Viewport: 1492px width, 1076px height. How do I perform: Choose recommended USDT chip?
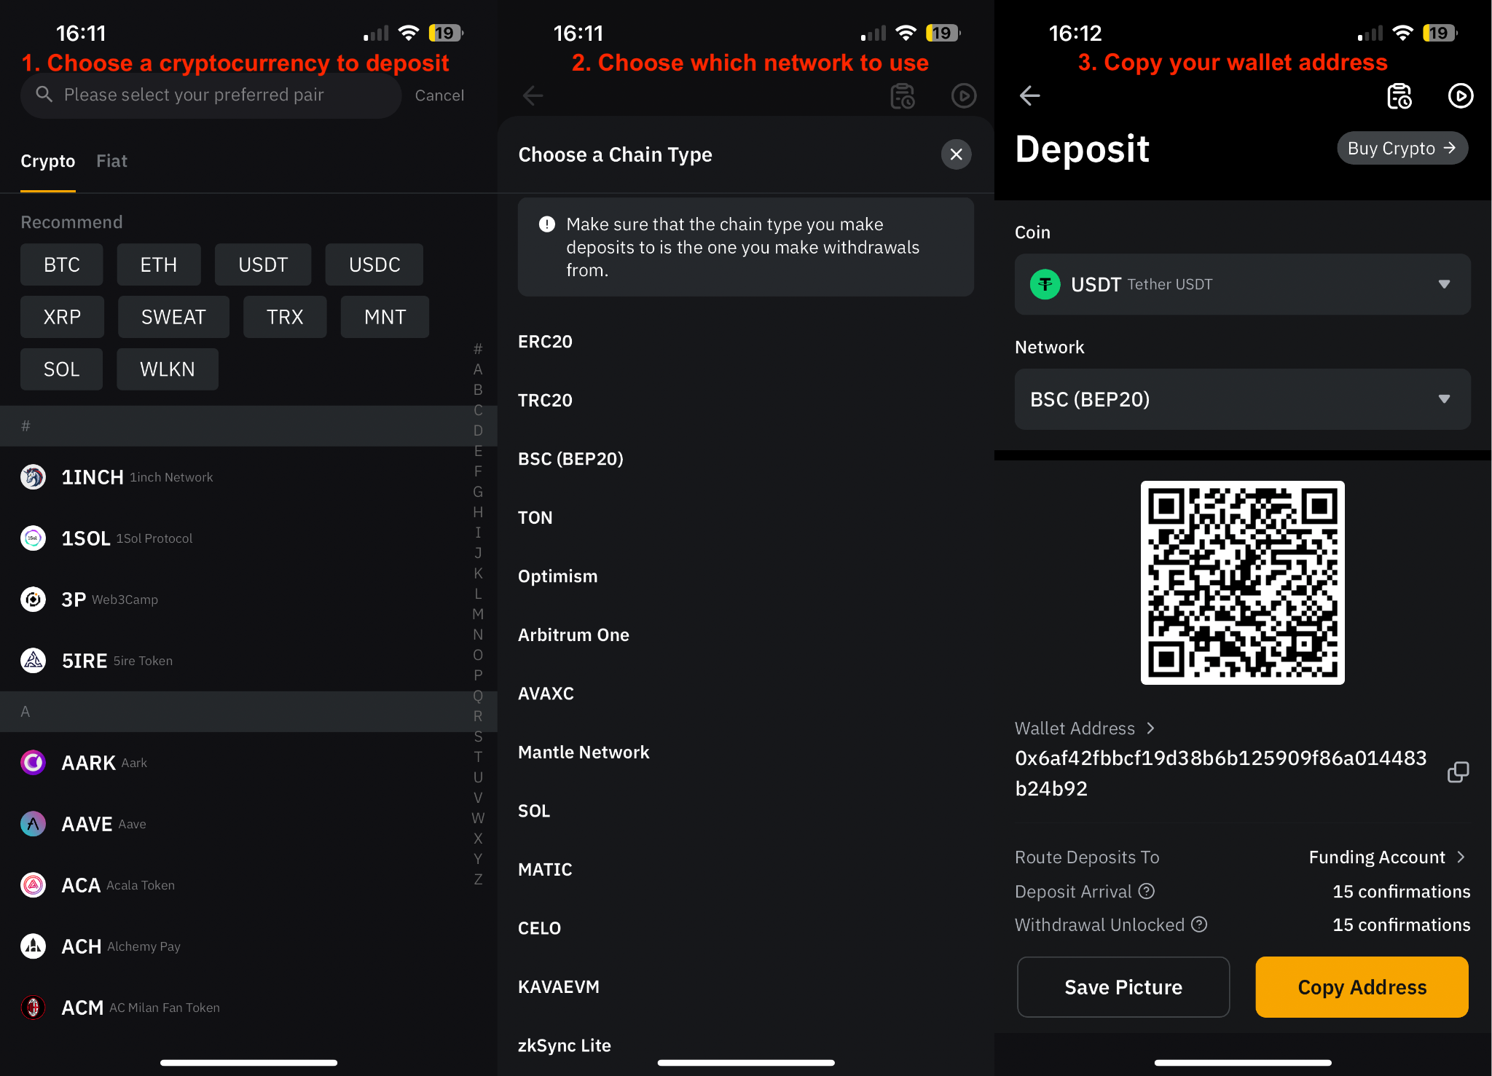(263, 264)
